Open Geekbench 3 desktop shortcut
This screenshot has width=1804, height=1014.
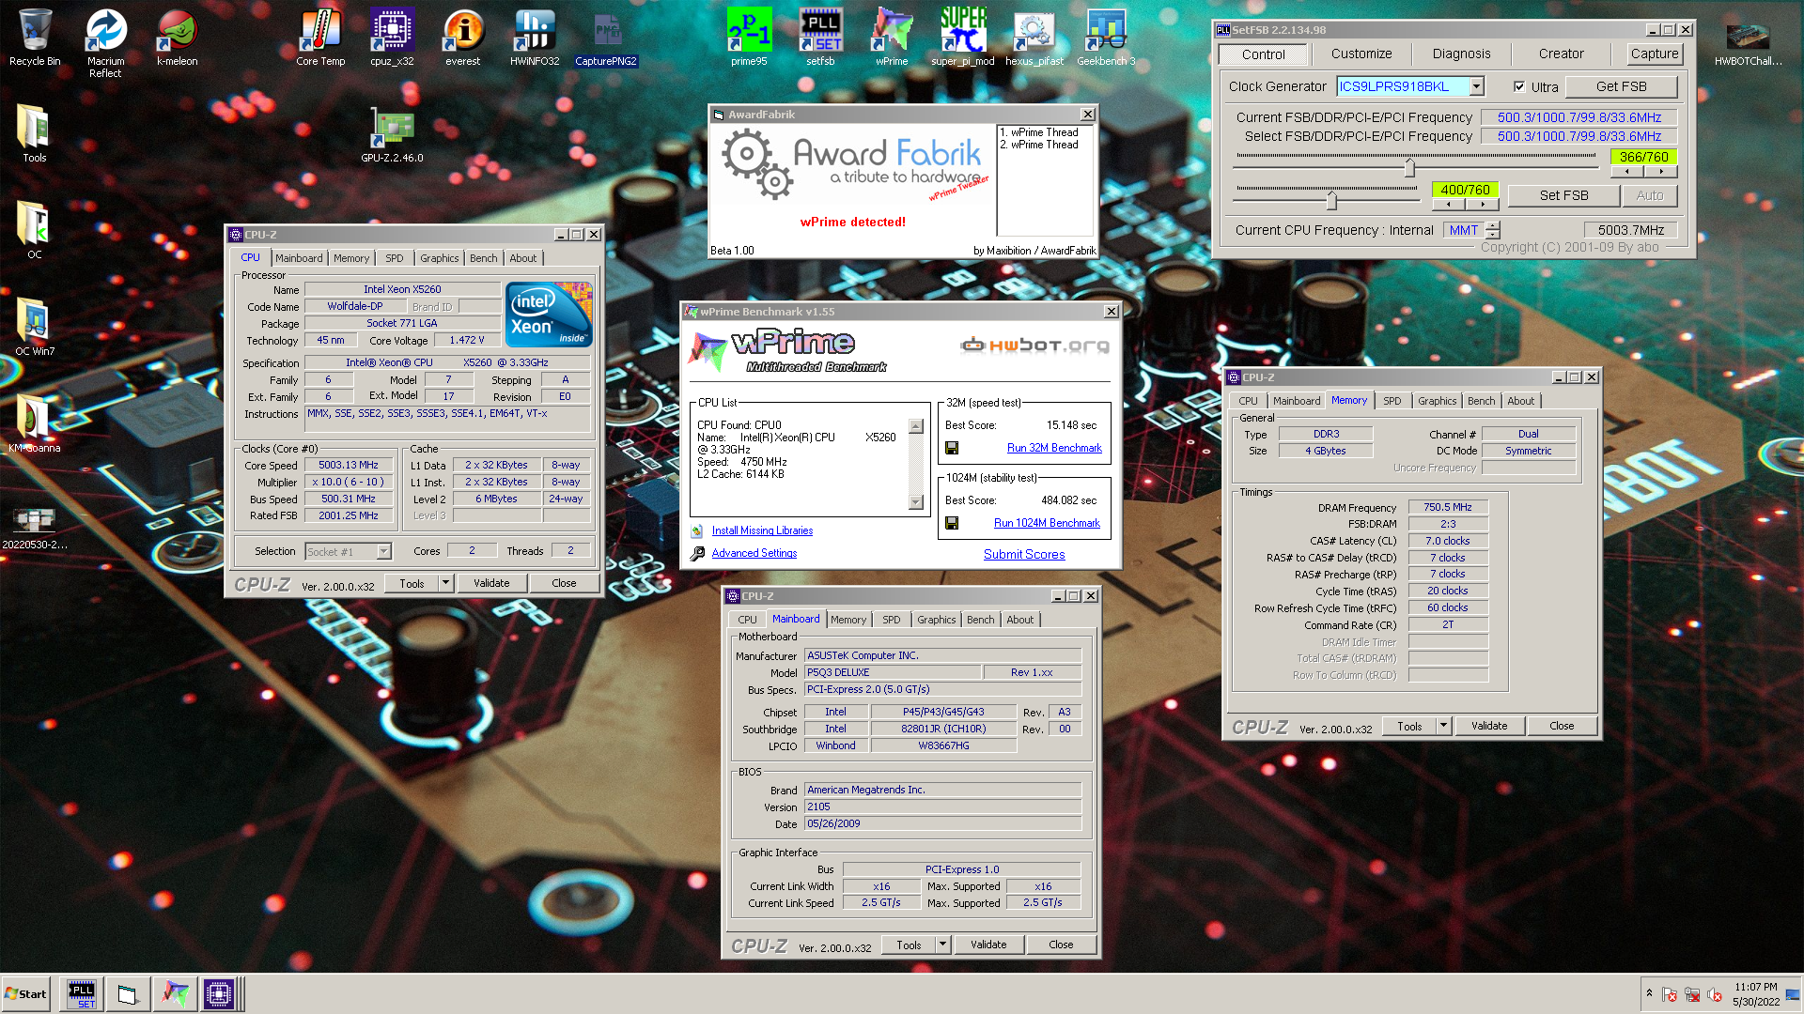[x=1106, y=38]
